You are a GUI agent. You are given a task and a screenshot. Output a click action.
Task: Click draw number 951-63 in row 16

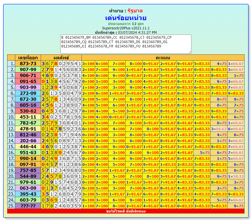tap(28, 153)
